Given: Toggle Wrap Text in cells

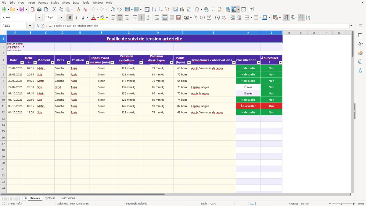Looking at the screenshot, I should click(157, 18).
